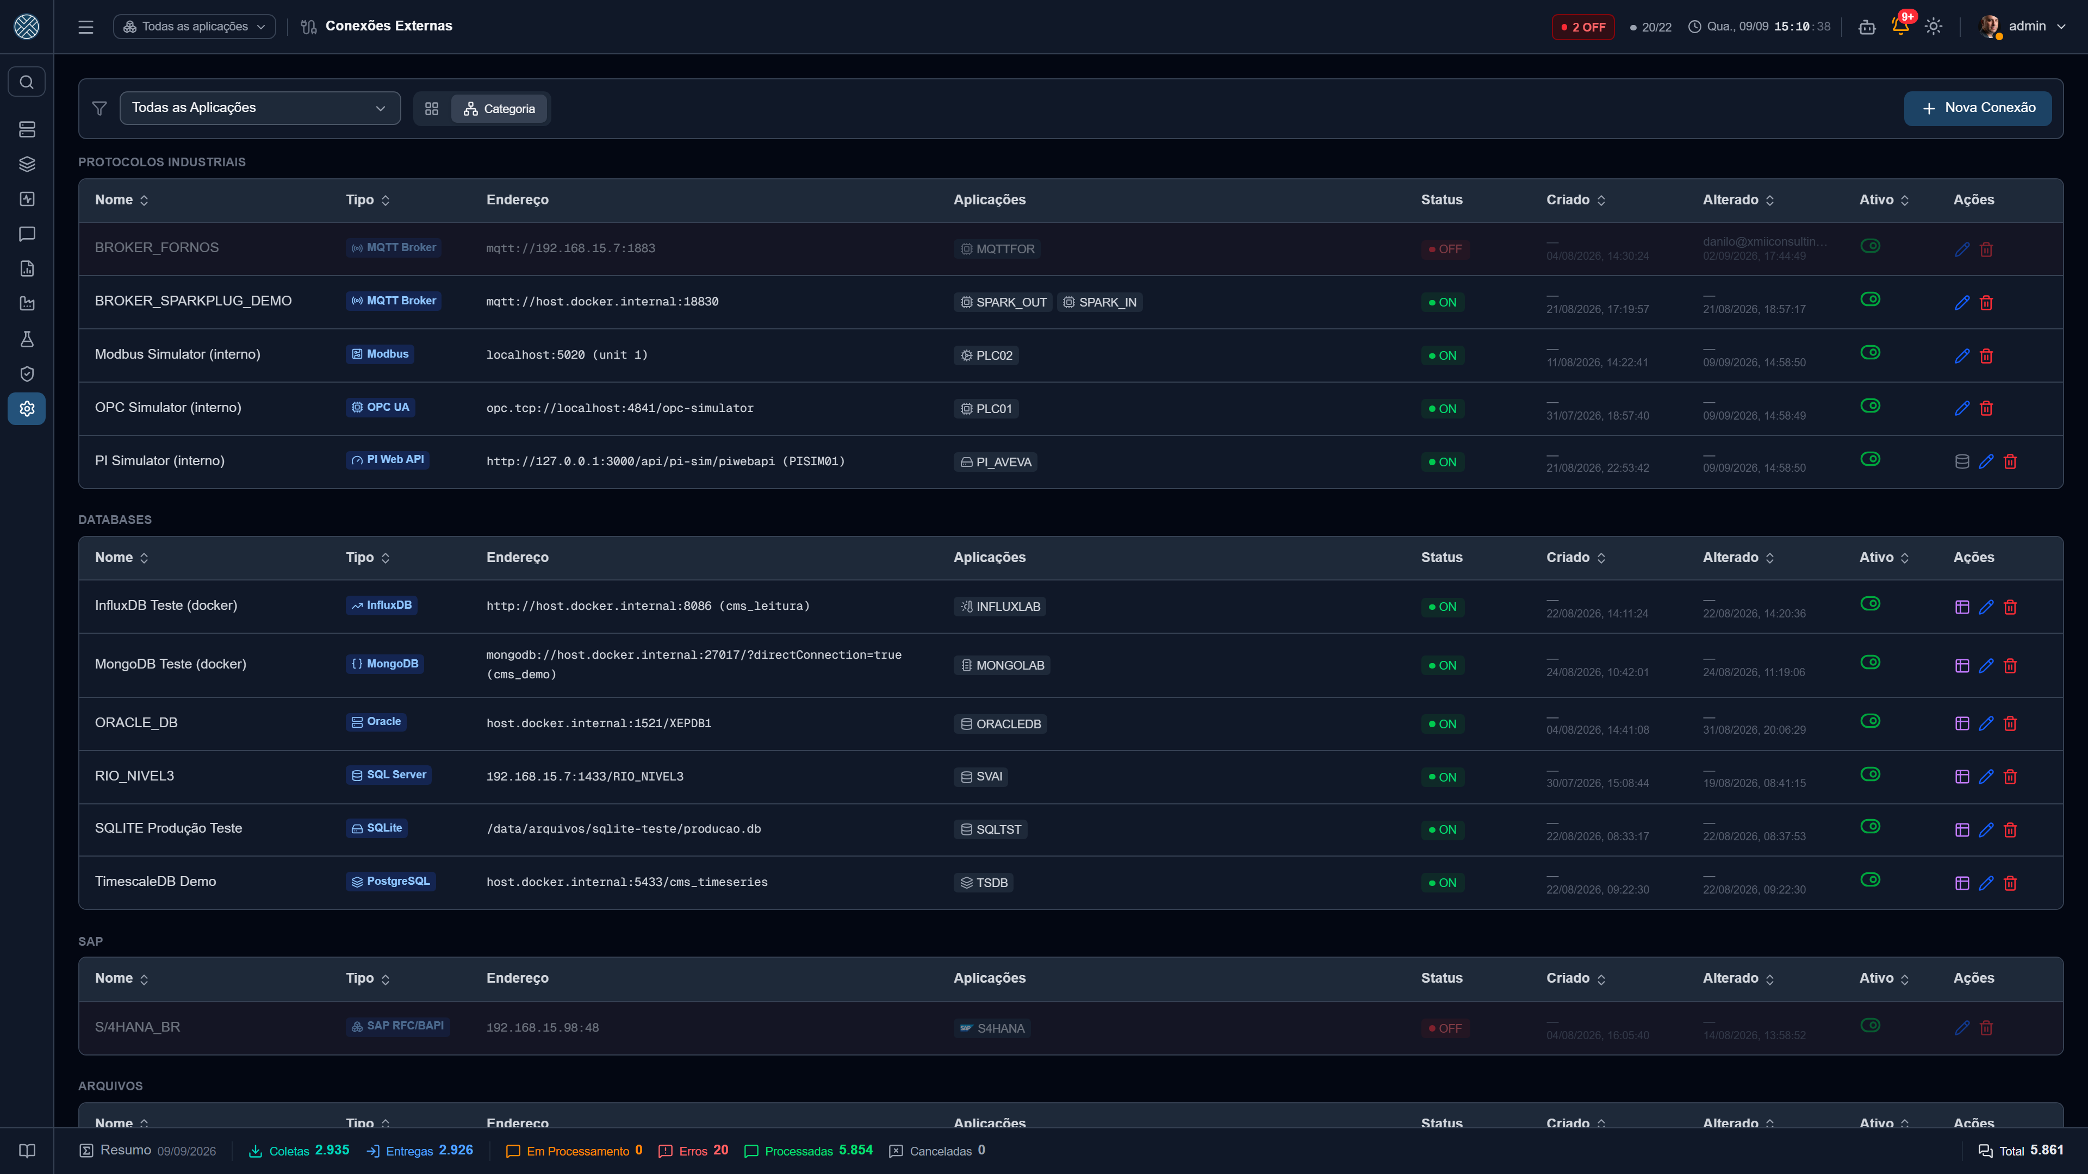Screen dimensions: 2088x1174
Task: Open the notifications bell icon
Action: pyautogui.click(x=1900, y=26)
